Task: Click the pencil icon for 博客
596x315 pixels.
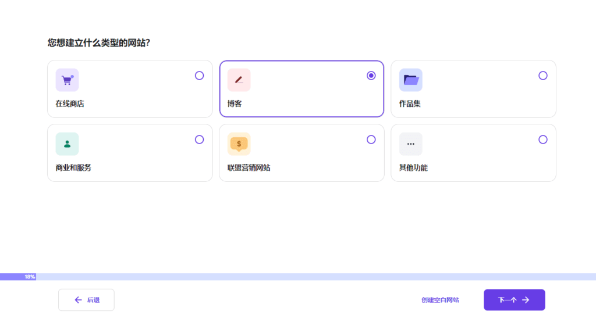Action: (239, 80)
